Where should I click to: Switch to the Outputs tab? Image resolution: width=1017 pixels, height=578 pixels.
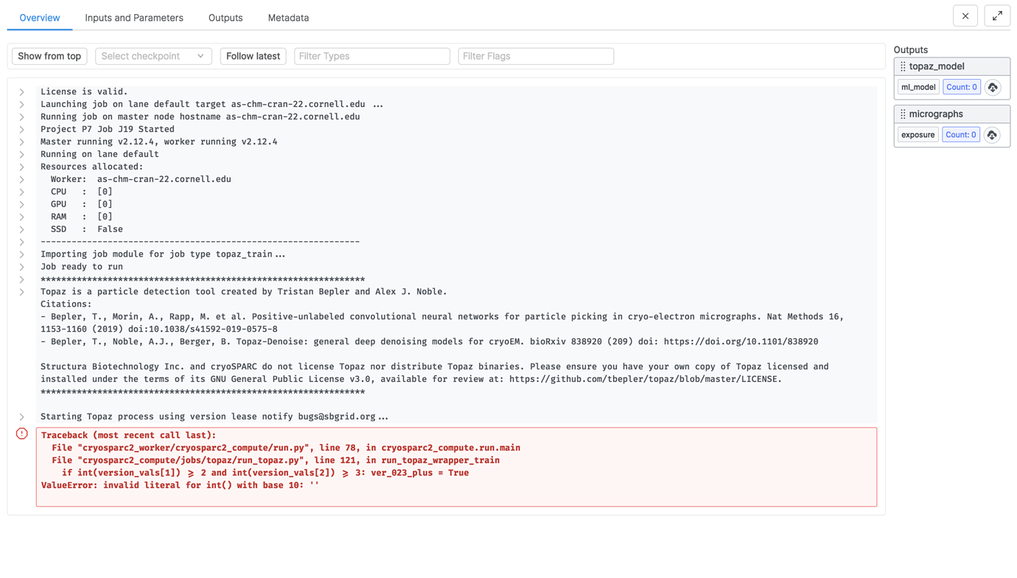coord(225,17)
